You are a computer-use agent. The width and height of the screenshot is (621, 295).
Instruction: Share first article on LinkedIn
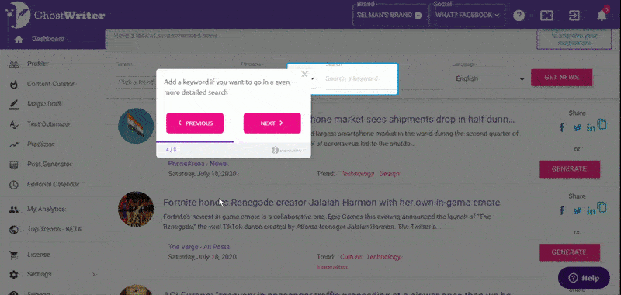tap(591, 127)
